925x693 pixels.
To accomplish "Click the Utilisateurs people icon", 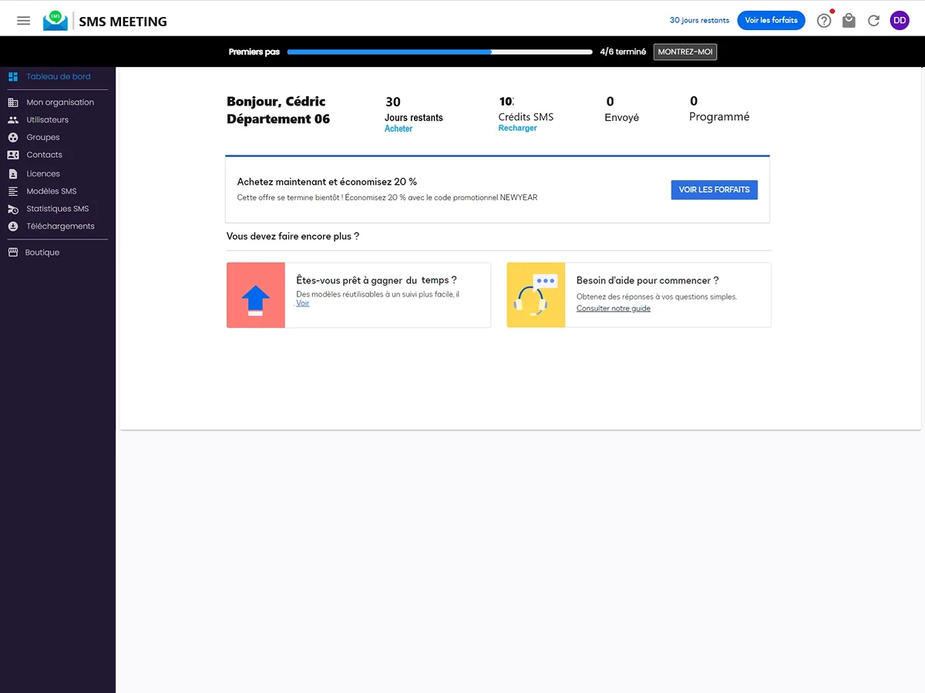I will point(13,120).
